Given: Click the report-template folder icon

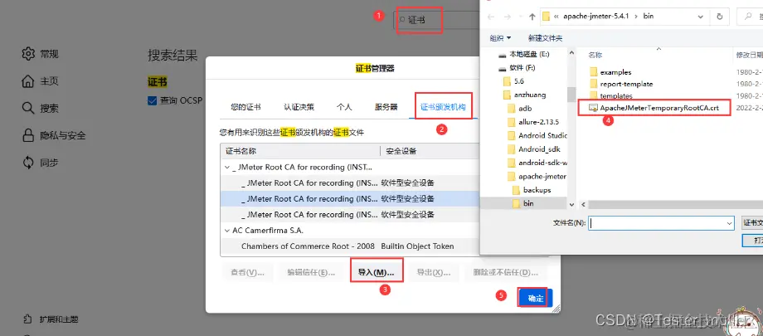Looking at the screenshot, I should coord(593,84).
